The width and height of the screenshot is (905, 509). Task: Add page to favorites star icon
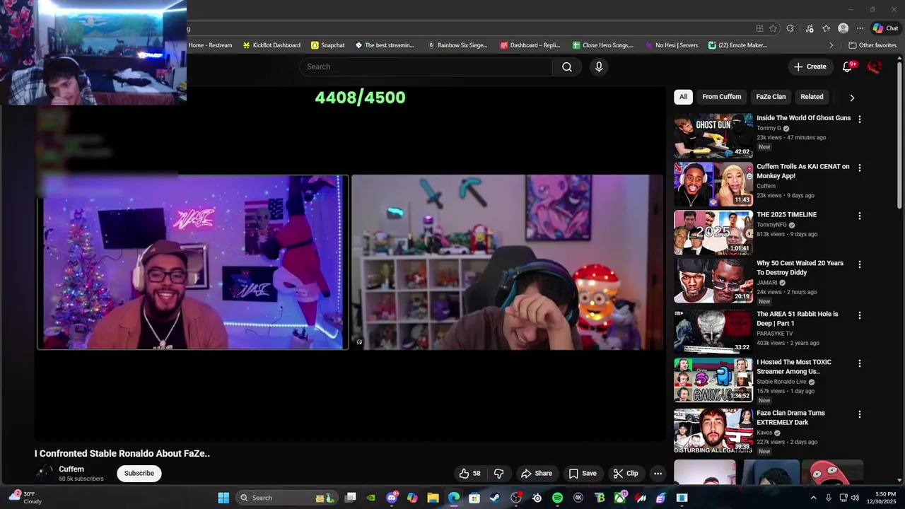773,28
